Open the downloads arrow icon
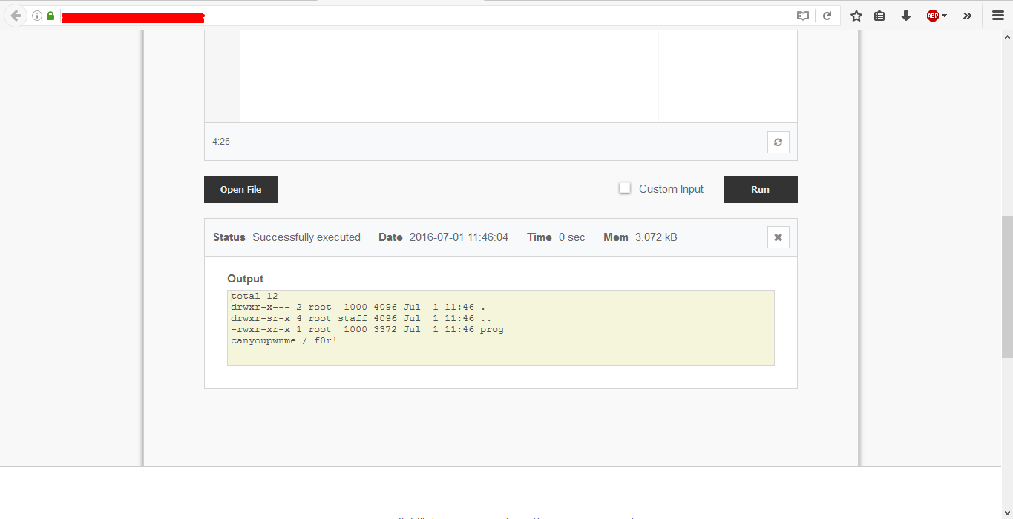The height and width of the screenshot is (519, 1013). 905,16
